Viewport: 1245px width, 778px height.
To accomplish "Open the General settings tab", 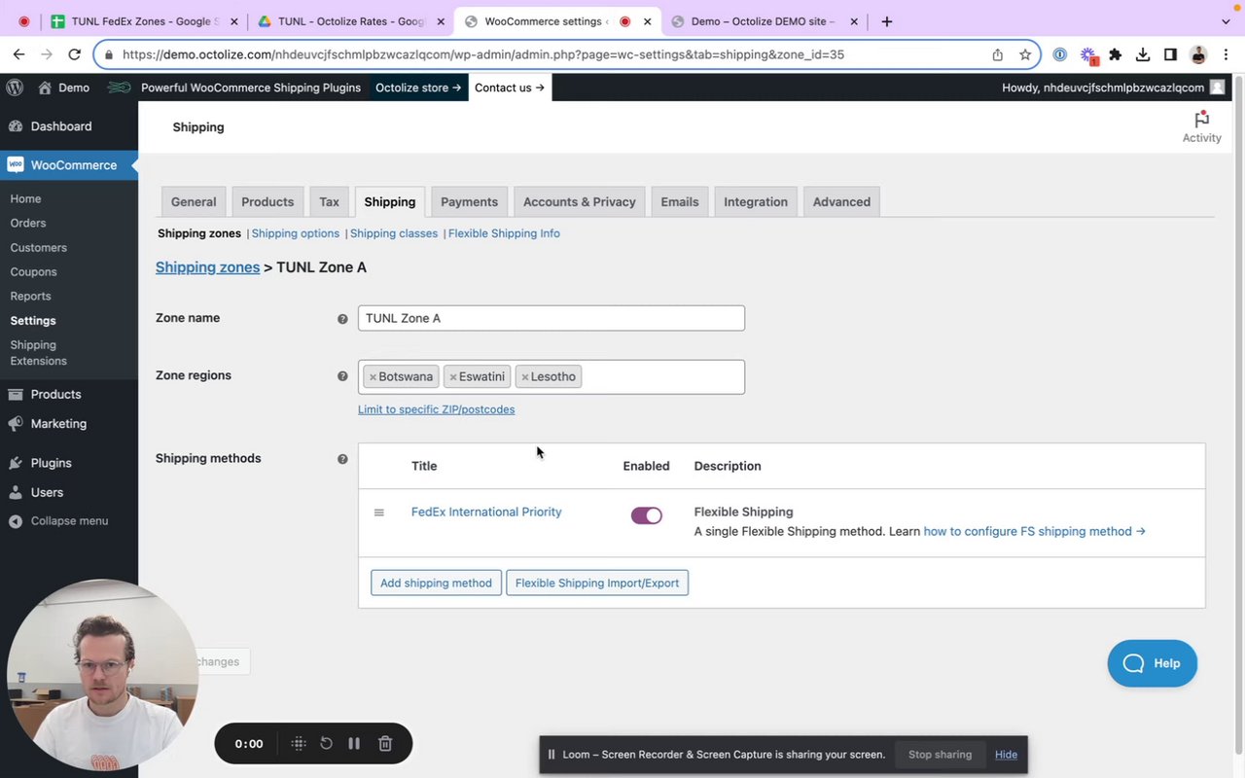I will (194, 202).
